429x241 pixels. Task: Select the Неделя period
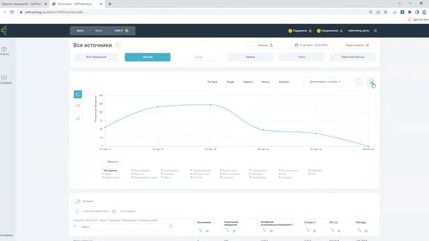tap(248, 82)
